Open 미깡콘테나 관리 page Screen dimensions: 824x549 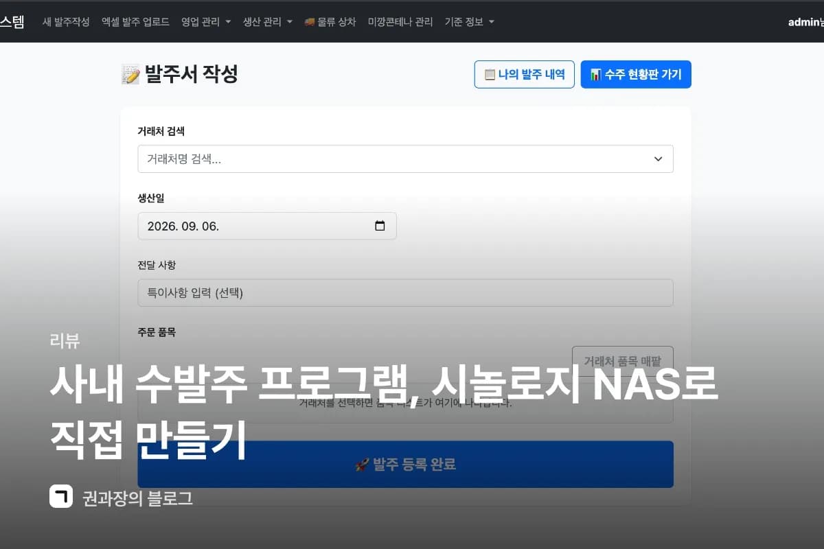[400, 22]
